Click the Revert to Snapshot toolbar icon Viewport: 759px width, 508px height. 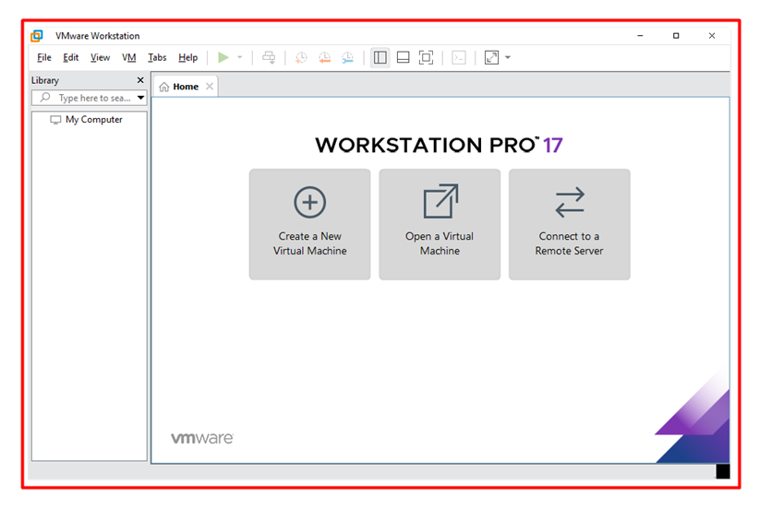point(324,57)
